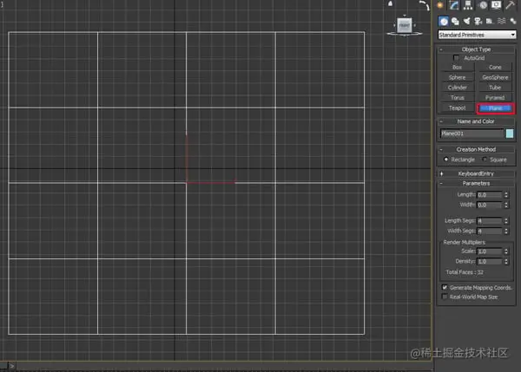Open the Hierarchy panel tab
This screenshot has height=372, width=521.
pyautogui.click(x=468, y=5)
